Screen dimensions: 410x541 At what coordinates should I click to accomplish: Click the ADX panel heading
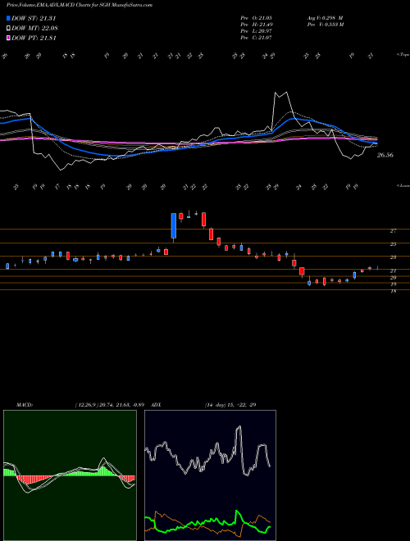coord(156,405)
